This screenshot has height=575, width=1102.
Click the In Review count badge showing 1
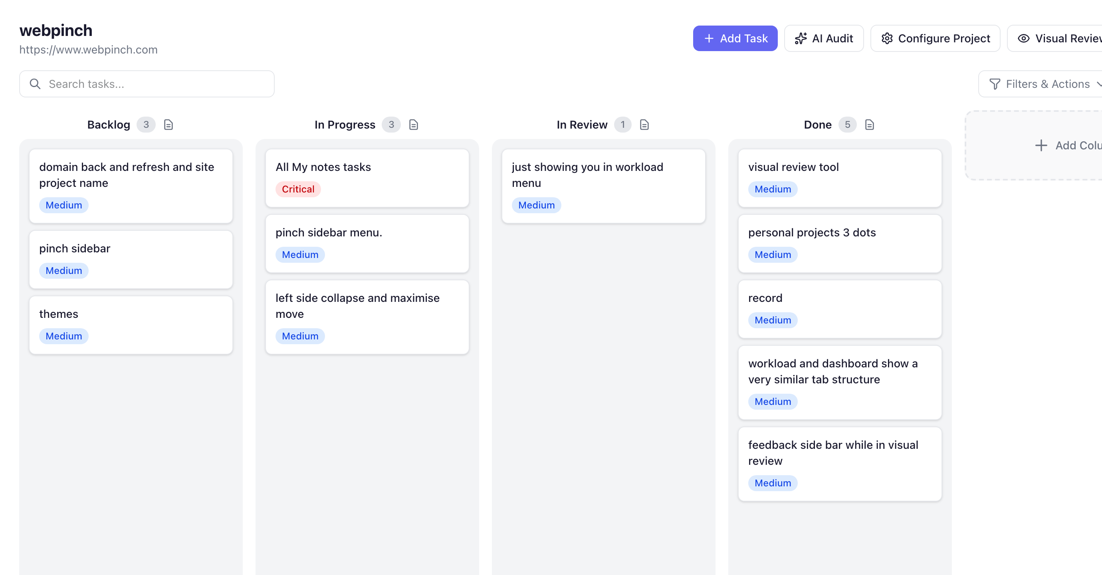click(x=623, y=125)
